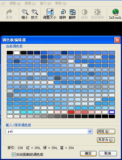Toggle the 抖动到新的调色板 checkbox
Image resolution: width=122 pixels, height=160 pixels.
pos(14,155)
